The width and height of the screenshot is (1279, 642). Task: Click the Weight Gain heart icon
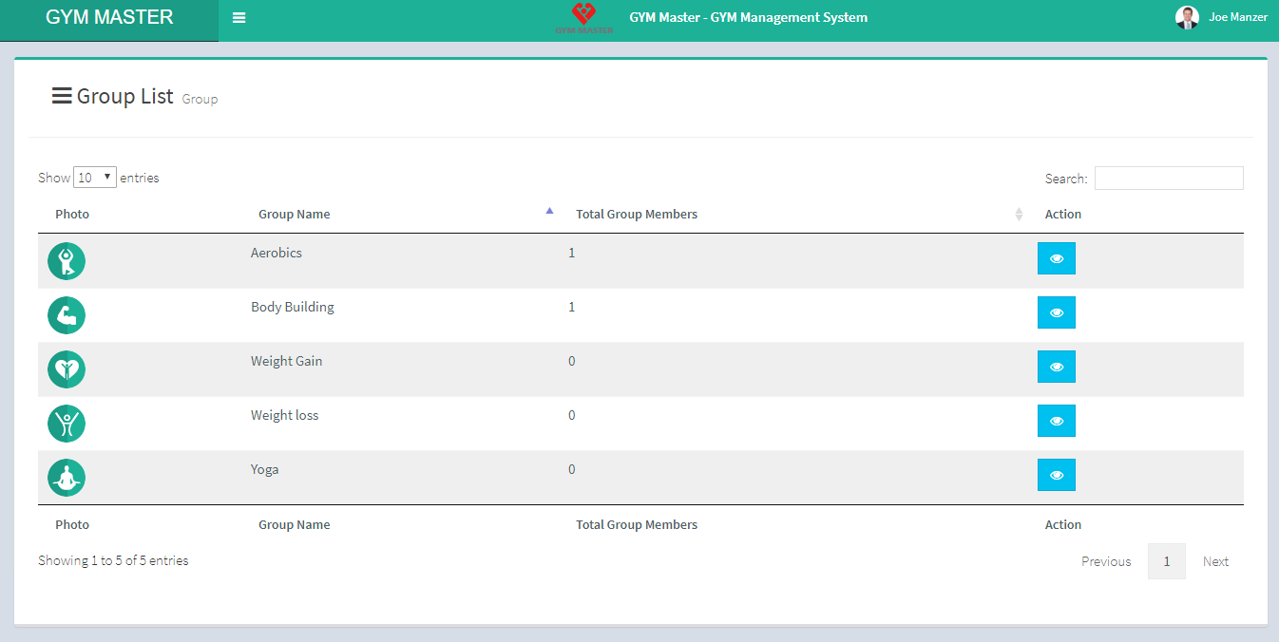67,369
